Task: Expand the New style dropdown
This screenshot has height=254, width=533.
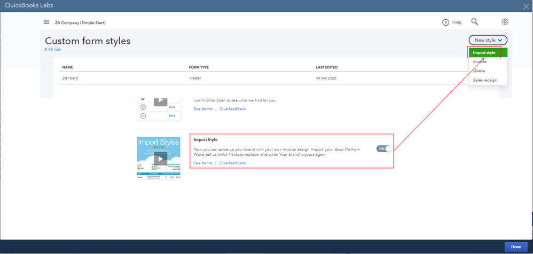Action: point(488,40)
